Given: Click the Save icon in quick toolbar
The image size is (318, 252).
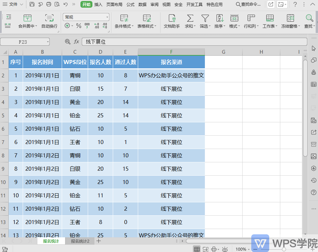Looking at the screenshot, I should (x=32, y=4).
